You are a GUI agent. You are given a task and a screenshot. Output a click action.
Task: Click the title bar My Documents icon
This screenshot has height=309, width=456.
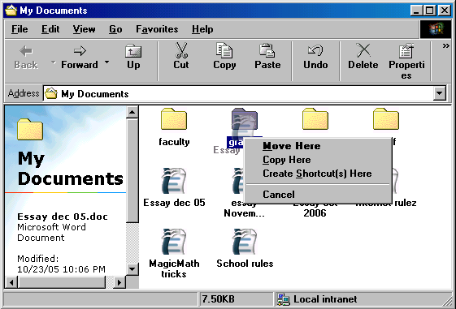pyautogui.click(x=11, y=10)
